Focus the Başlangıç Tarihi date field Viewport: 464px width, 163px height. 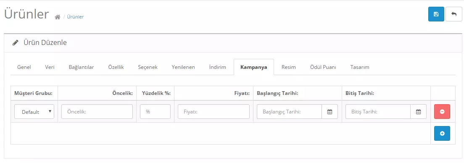290,112
